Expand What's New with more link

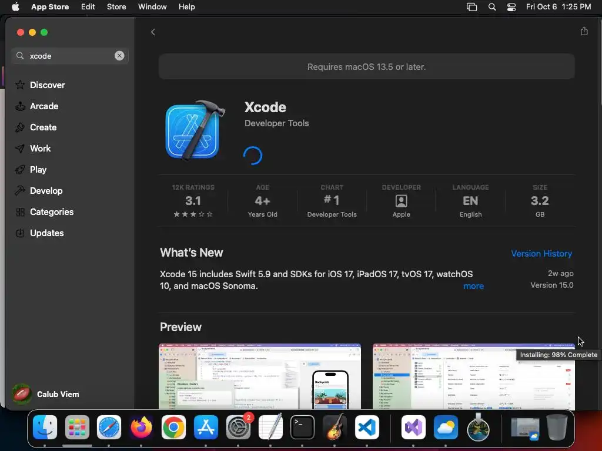(473, 286)
